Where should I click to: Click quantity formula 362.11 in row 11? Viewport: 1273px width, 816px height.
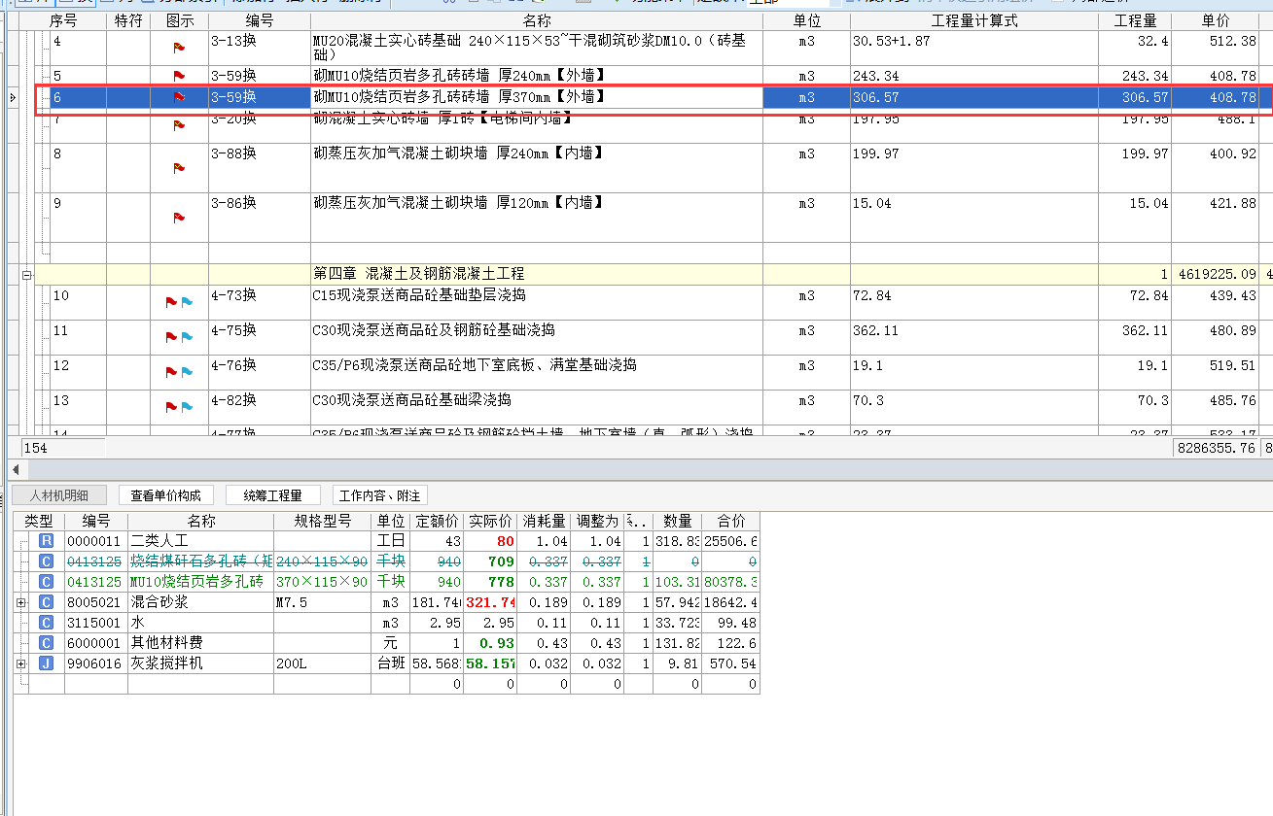pos(974,337)
